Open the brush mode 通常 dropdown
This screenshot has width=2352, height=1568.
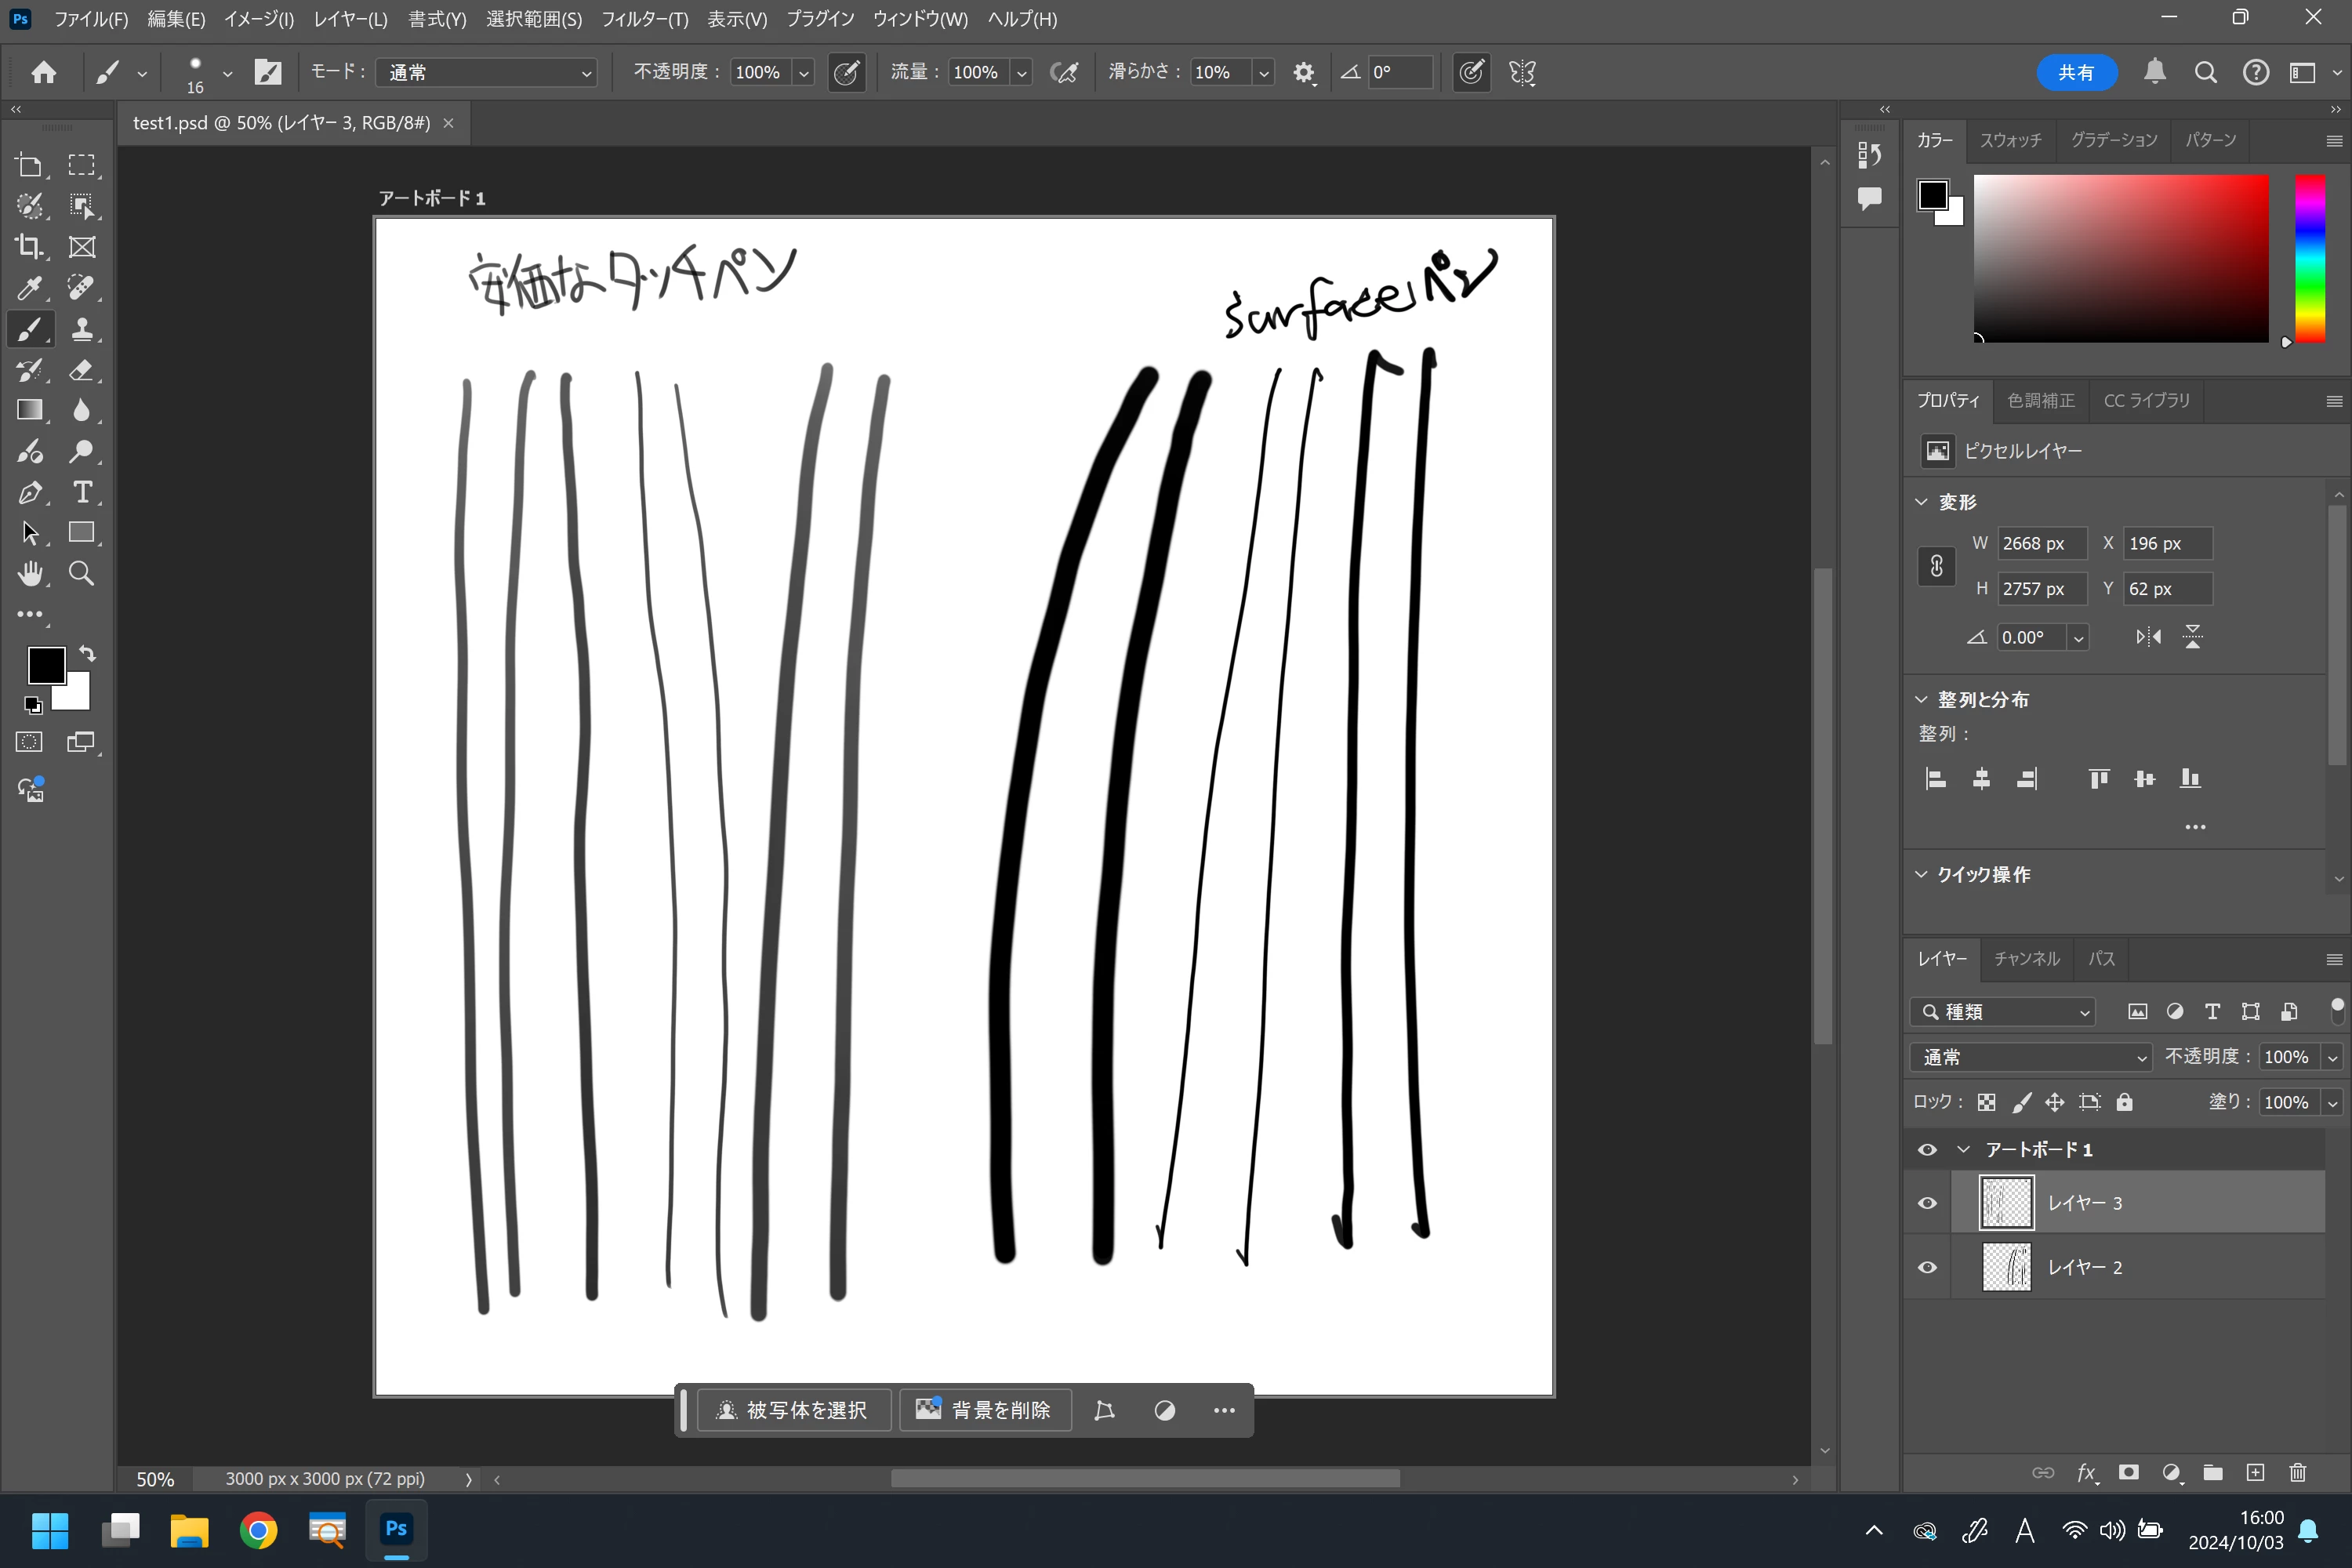tap(487, 72)
